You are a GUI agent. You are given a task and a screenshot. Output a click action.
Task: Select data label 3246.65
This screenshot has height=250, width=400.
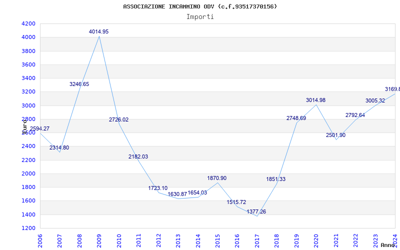(79, 84)
